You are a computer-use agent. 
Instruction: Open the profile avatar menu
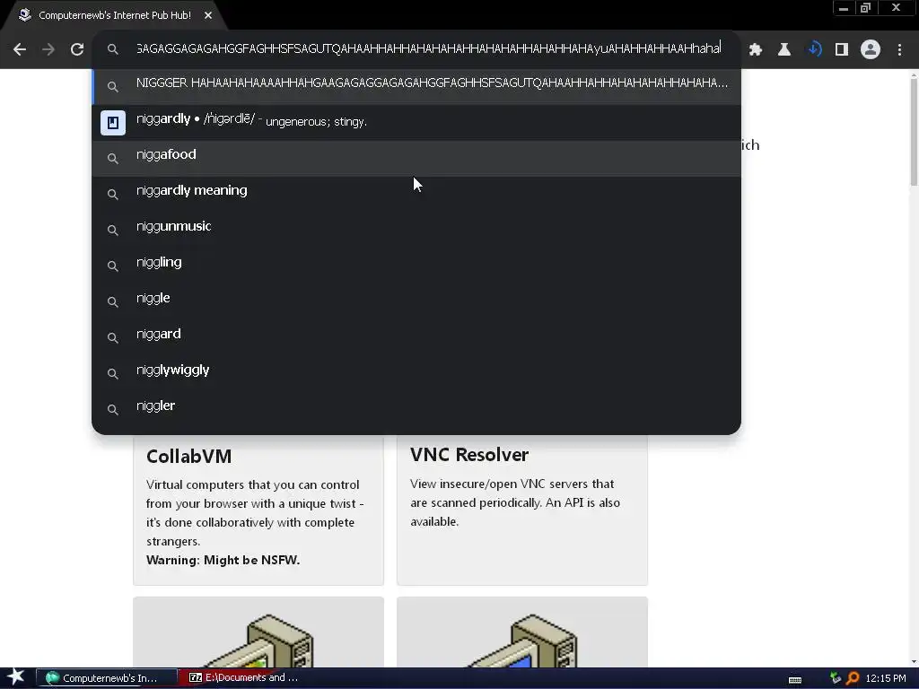click(x=871, y=49)
